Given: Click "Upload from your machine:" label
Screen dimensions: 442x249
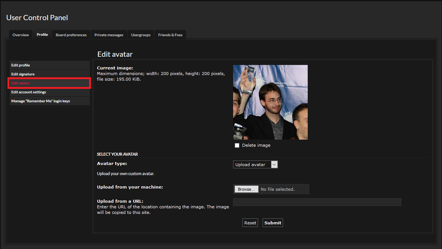Looking at the screenshot, I should pyautogui.click(x=130, y=187).
